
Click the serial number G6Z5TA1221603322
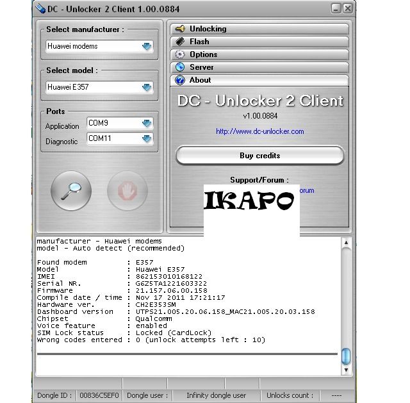[x=171, y=283]
